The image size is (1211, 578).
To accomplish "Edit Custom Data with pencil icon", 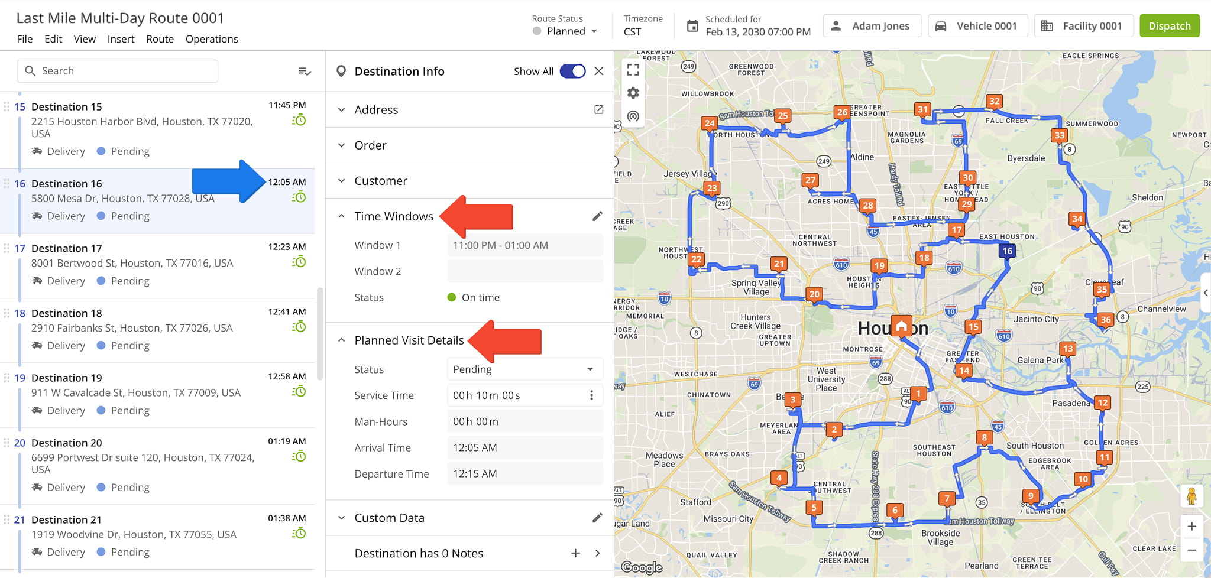I will 597,518.
